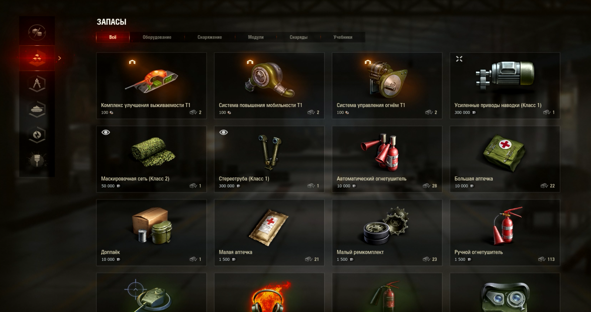Viewport: 591px width, 312px height.
Task: Open the circular emblem sidebar icon
Action: 37,135
